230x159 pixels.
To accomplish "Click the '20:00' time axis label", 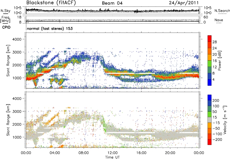I will click(x=170, y=153).
